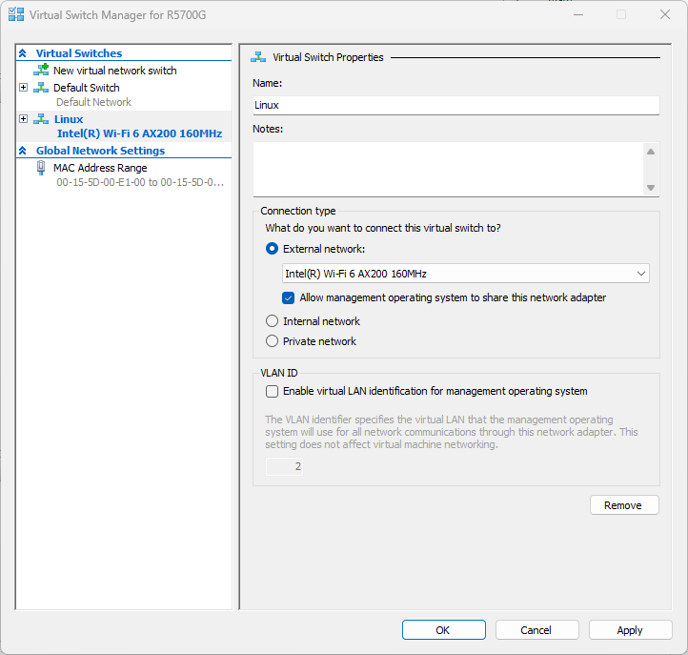Click the Linux switch network icon
This screenshot has height=655, width=688.
pos(41,119)
